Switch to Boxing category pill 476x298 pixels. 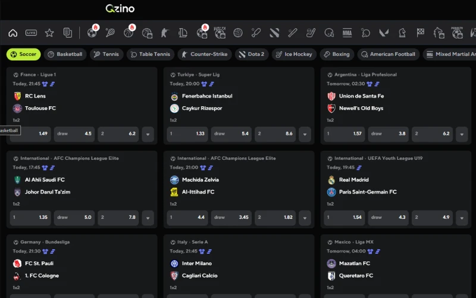click(x=337, y=54)
